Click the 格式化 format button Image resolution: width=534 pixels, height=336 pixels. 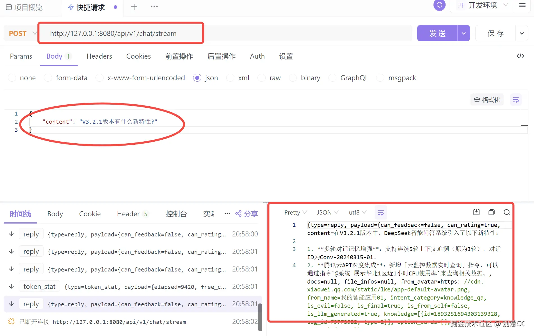coord(487,100)
